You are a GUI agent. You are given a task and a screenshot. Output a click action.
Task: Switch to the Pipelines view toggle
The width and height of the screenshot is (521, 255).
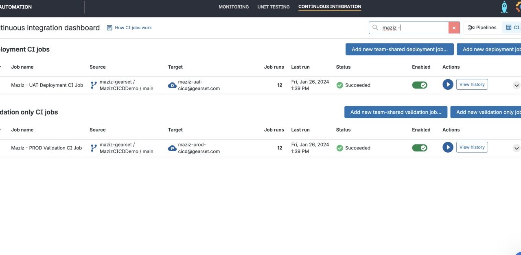click(482, 27)
